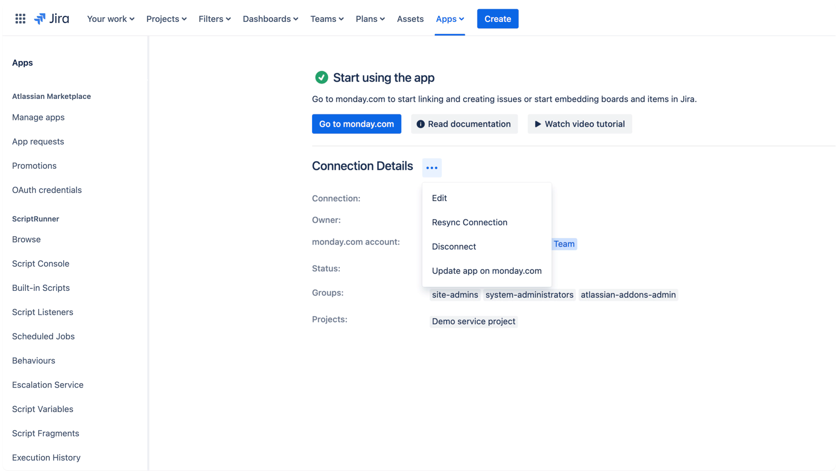Viewport: 838px width, 473px height.
Task: Click the Connection Details heading
Action: 362,166
